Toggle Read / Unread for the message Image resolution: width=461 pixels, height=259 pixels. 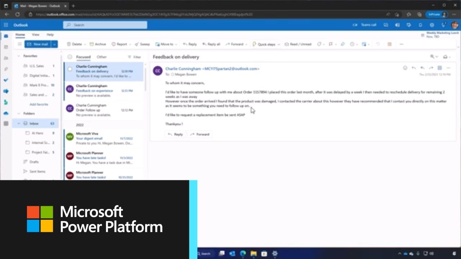point(298,44)
